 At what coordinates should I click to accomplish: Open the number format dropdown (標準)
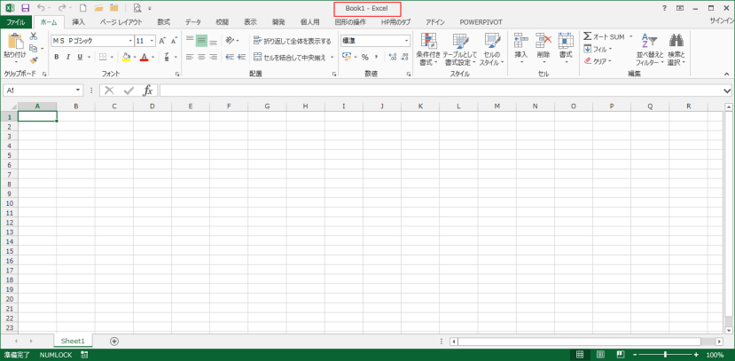[406, 42]
